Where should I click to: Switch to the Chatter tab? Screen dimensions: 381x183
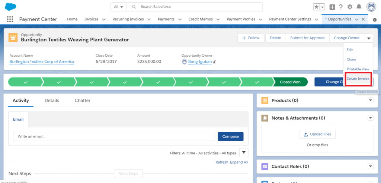pyautogui.click(x=83, y=101)
